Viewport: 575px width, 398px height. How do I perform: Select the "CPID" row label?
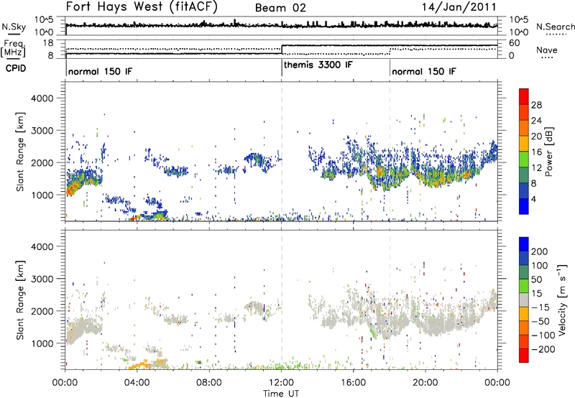(x=16, y=68)
